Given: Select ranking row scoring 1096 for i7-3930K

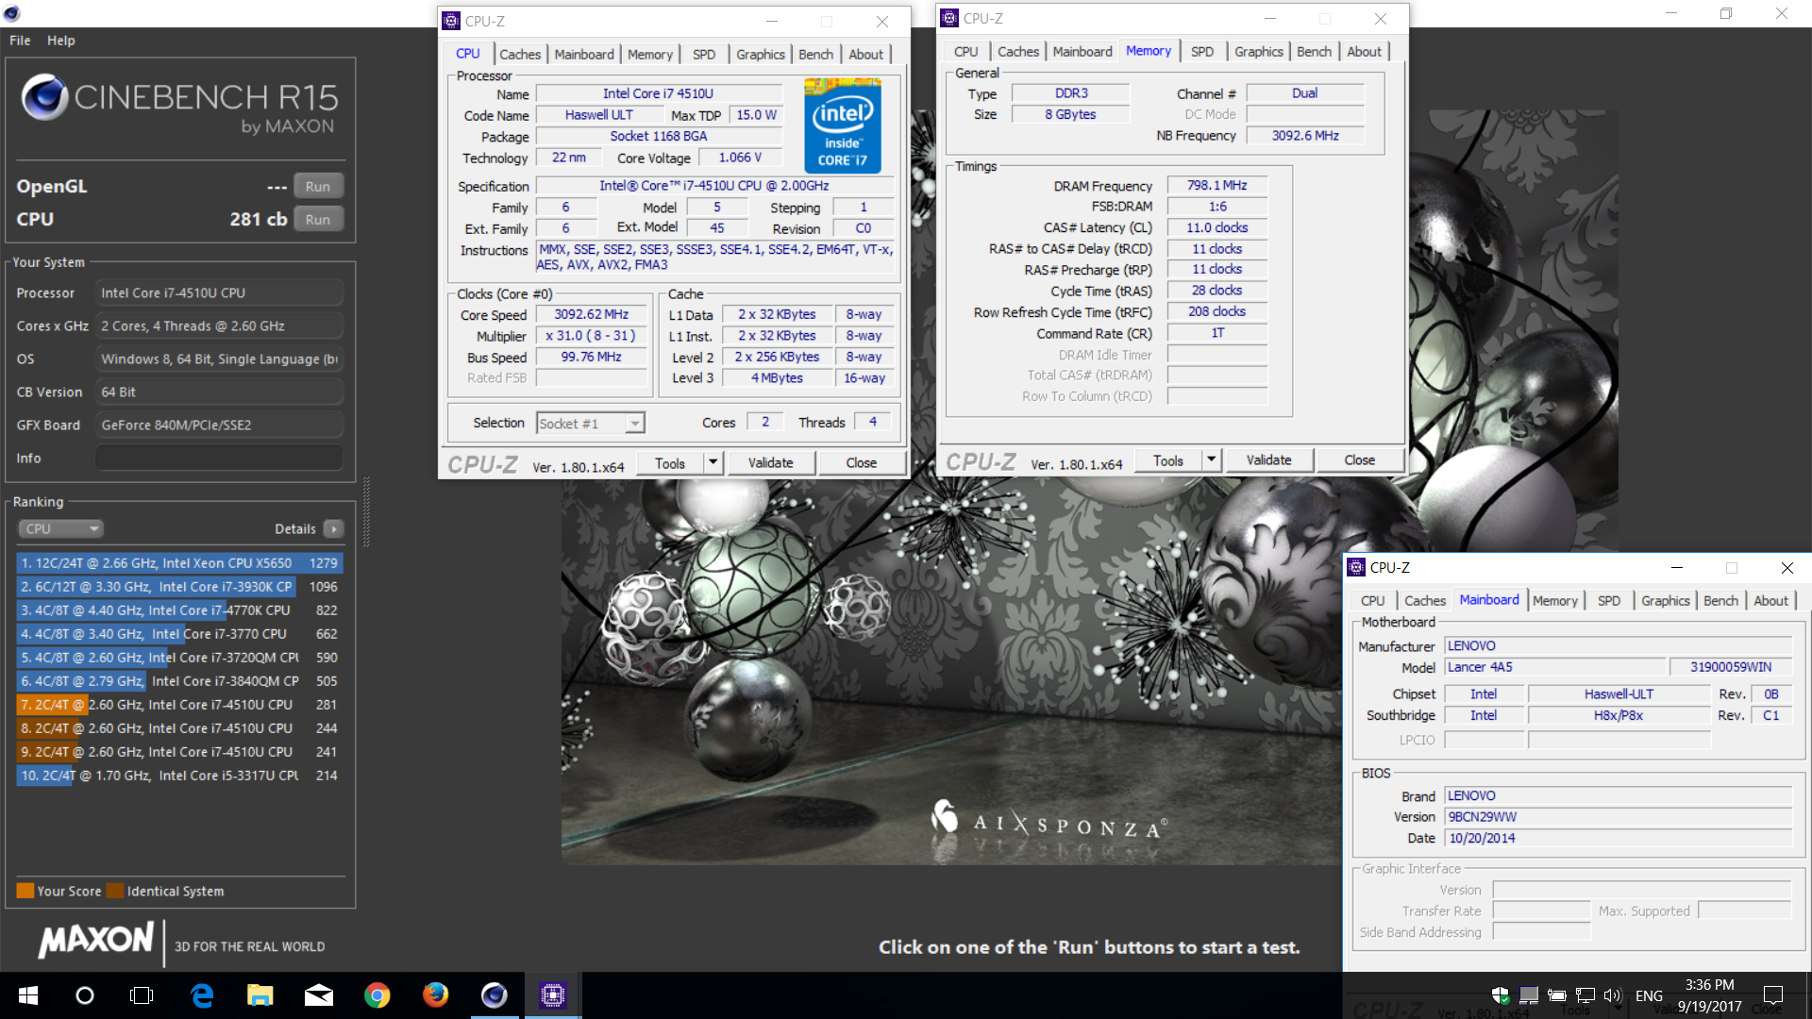Looking at the screenshot, I should point(179,586).
